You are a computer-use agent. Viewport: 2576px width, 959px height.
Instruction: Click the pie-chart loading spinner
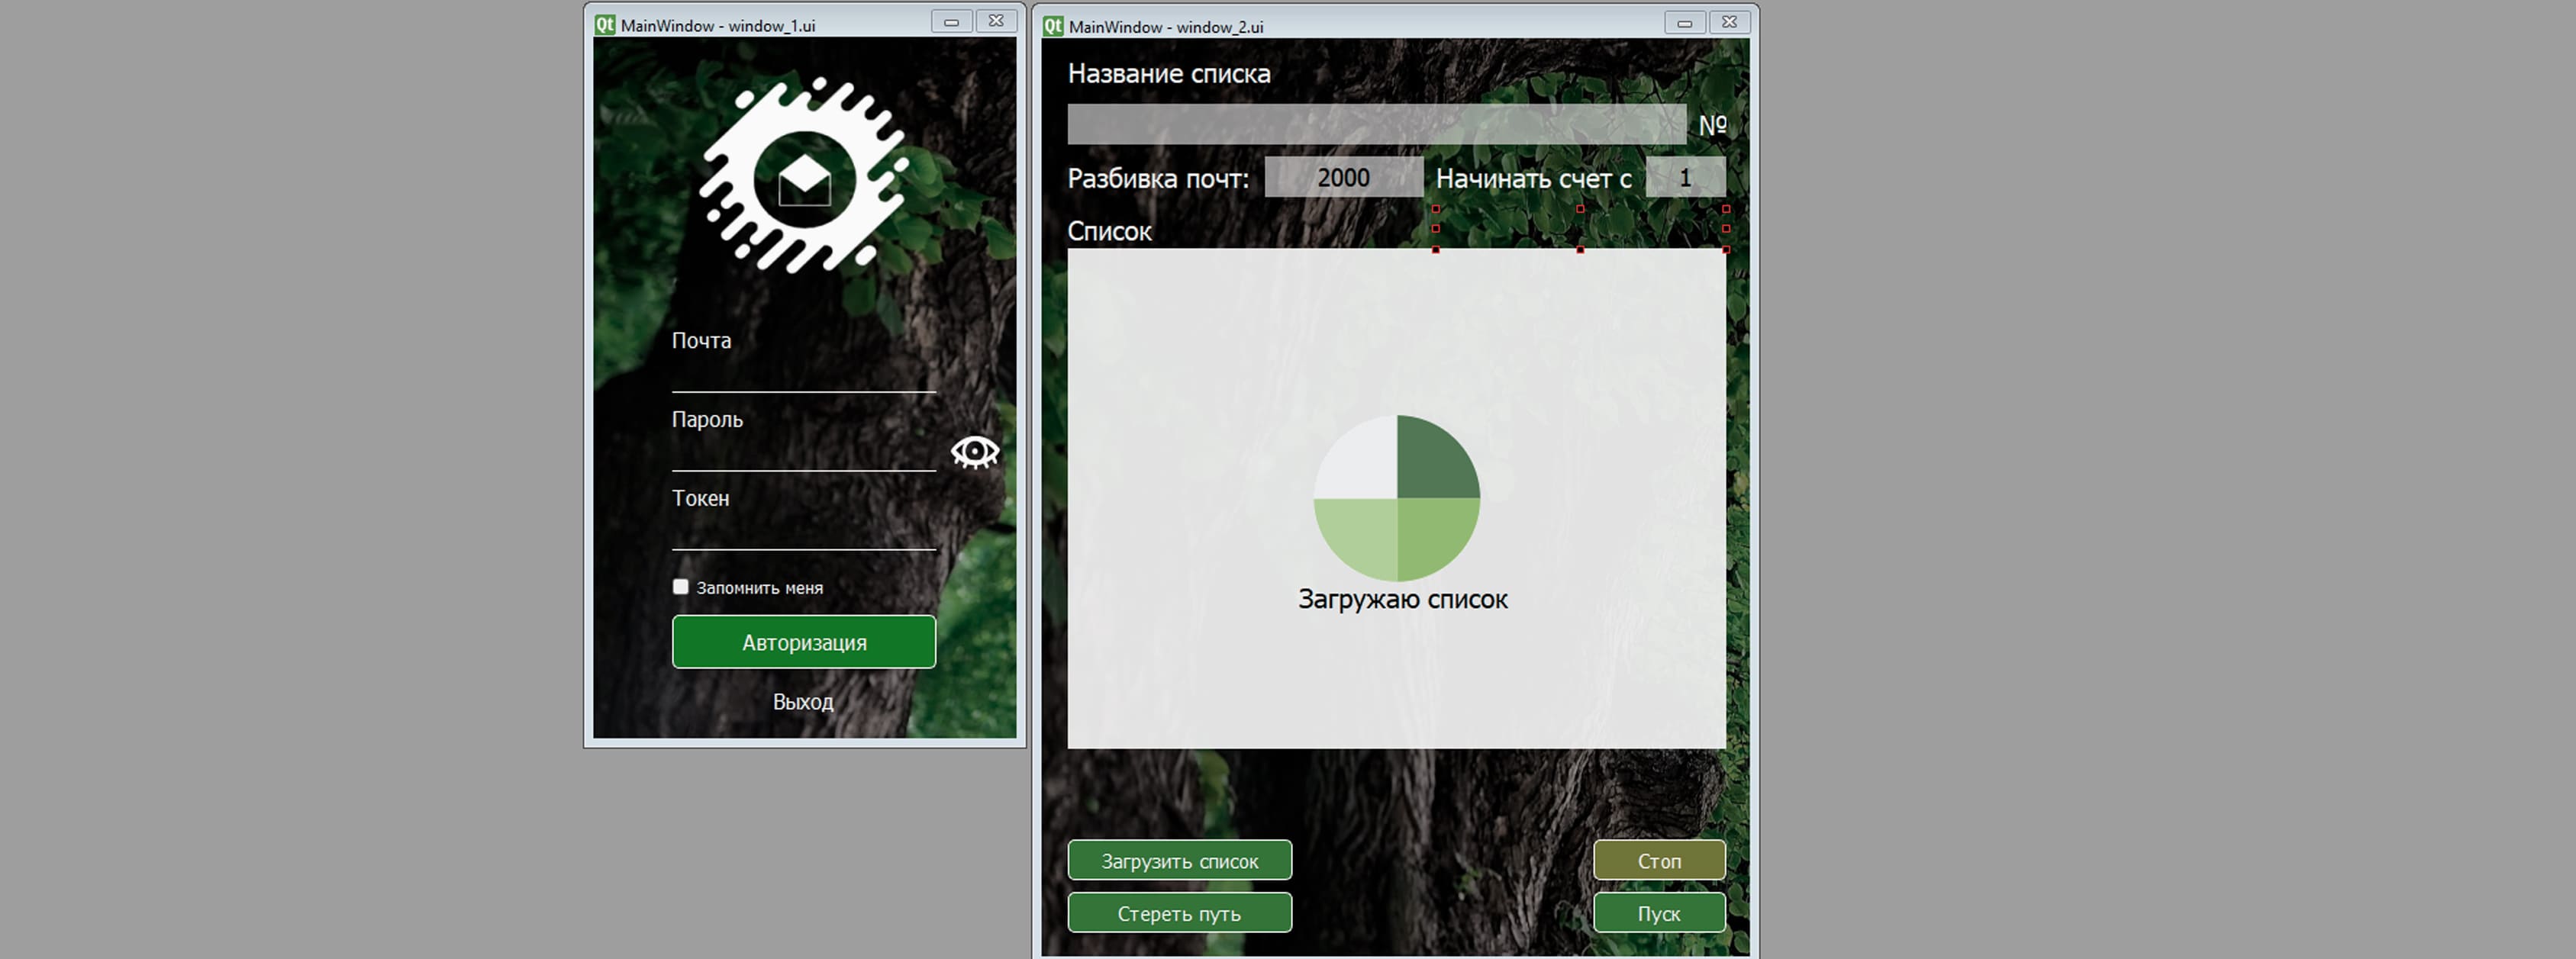point(1396,498)
